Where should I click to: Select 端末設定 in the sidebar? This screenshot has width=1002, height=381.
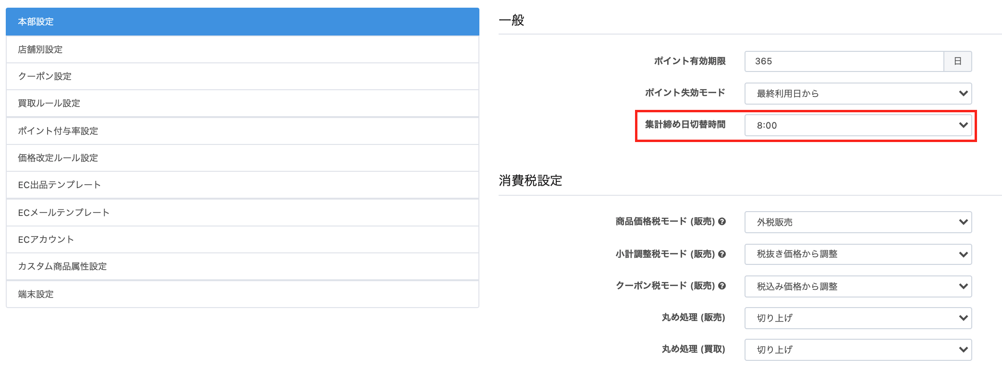[x=243, y=294]
